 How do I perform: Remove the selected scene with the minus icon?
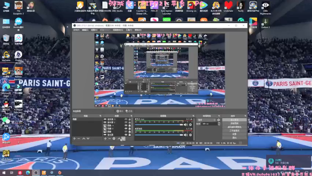pos(79,138)
